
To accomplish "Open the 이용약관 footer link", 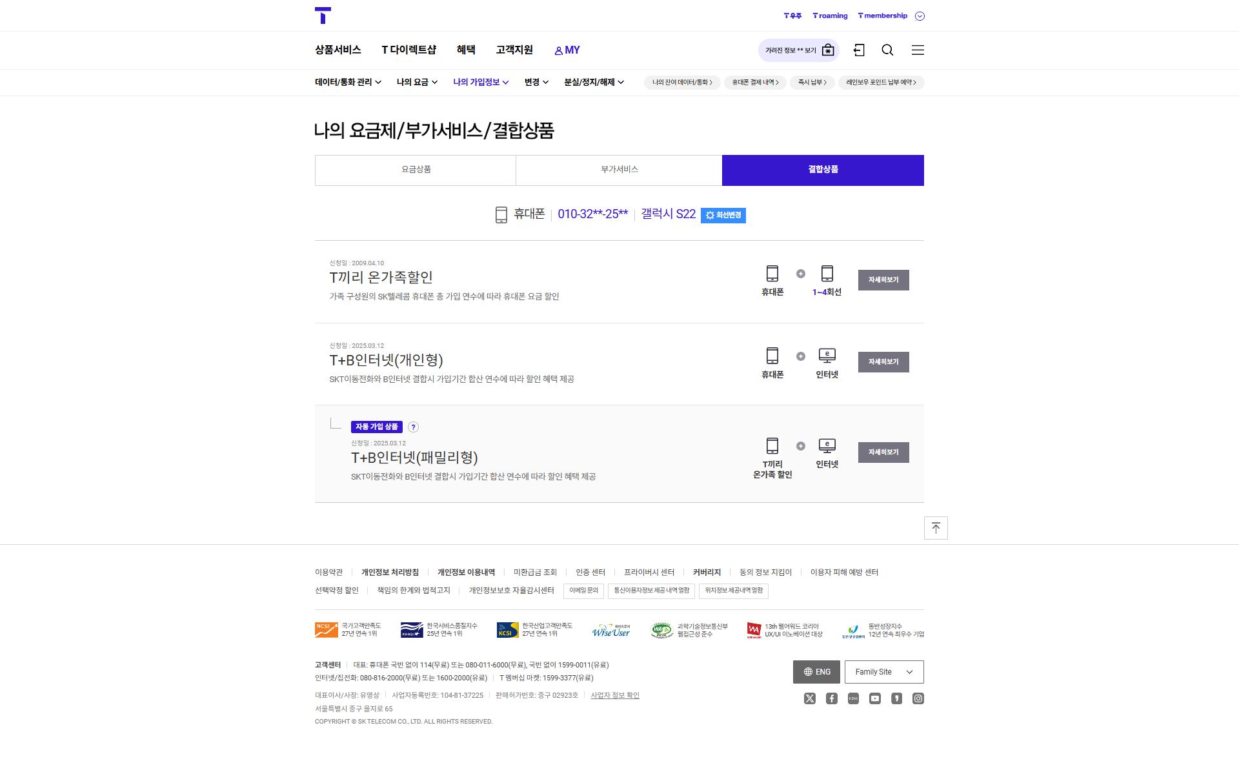I will click(329, 573).
